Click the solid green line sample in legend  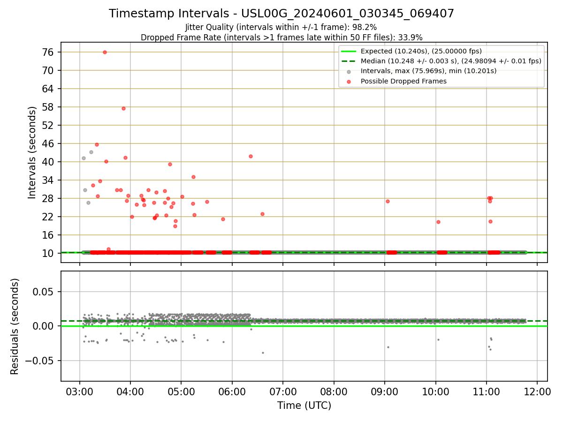[349, 51]
